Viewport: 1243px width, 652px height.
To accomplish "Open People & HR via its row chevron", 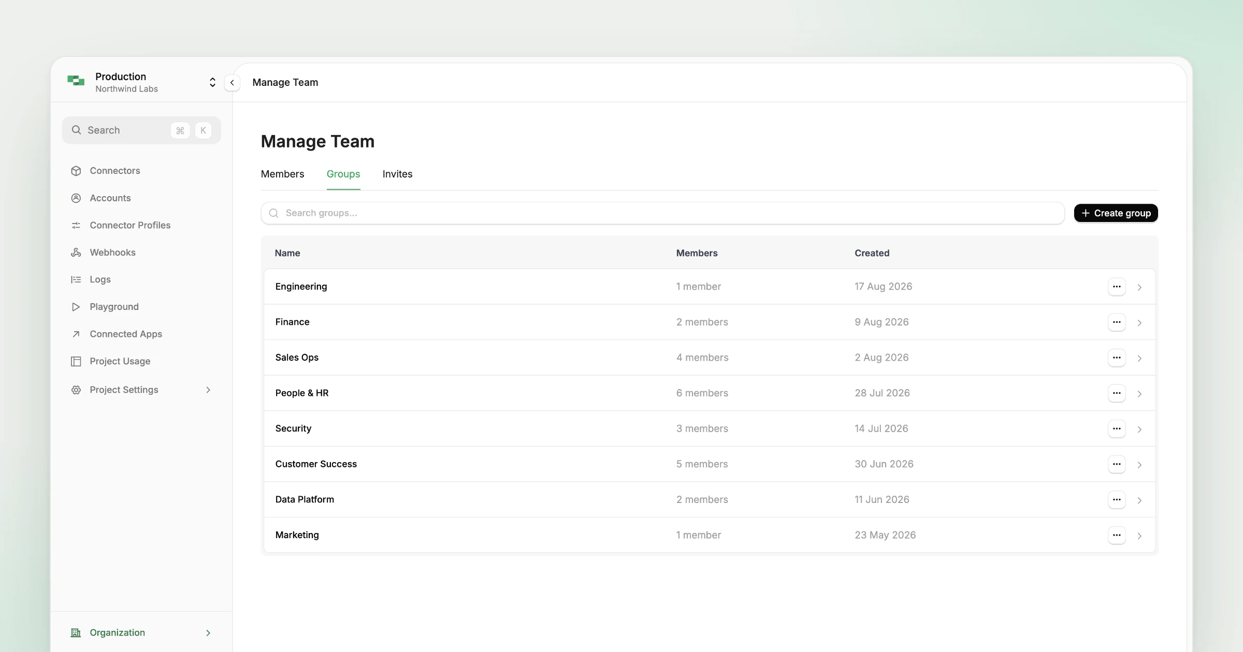I will coord(1139,394).
